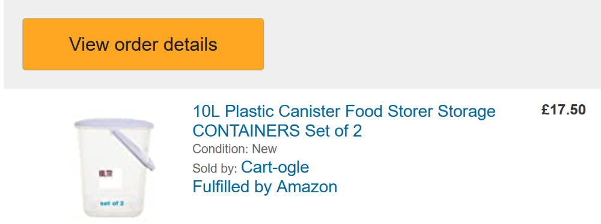Visit the Cart-ogle seller page
The height and width of the screenshot is (224, 601).
275,168
